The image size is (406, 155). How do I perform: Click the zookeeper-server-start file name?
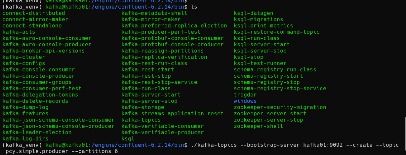click(x=270, y=114)
